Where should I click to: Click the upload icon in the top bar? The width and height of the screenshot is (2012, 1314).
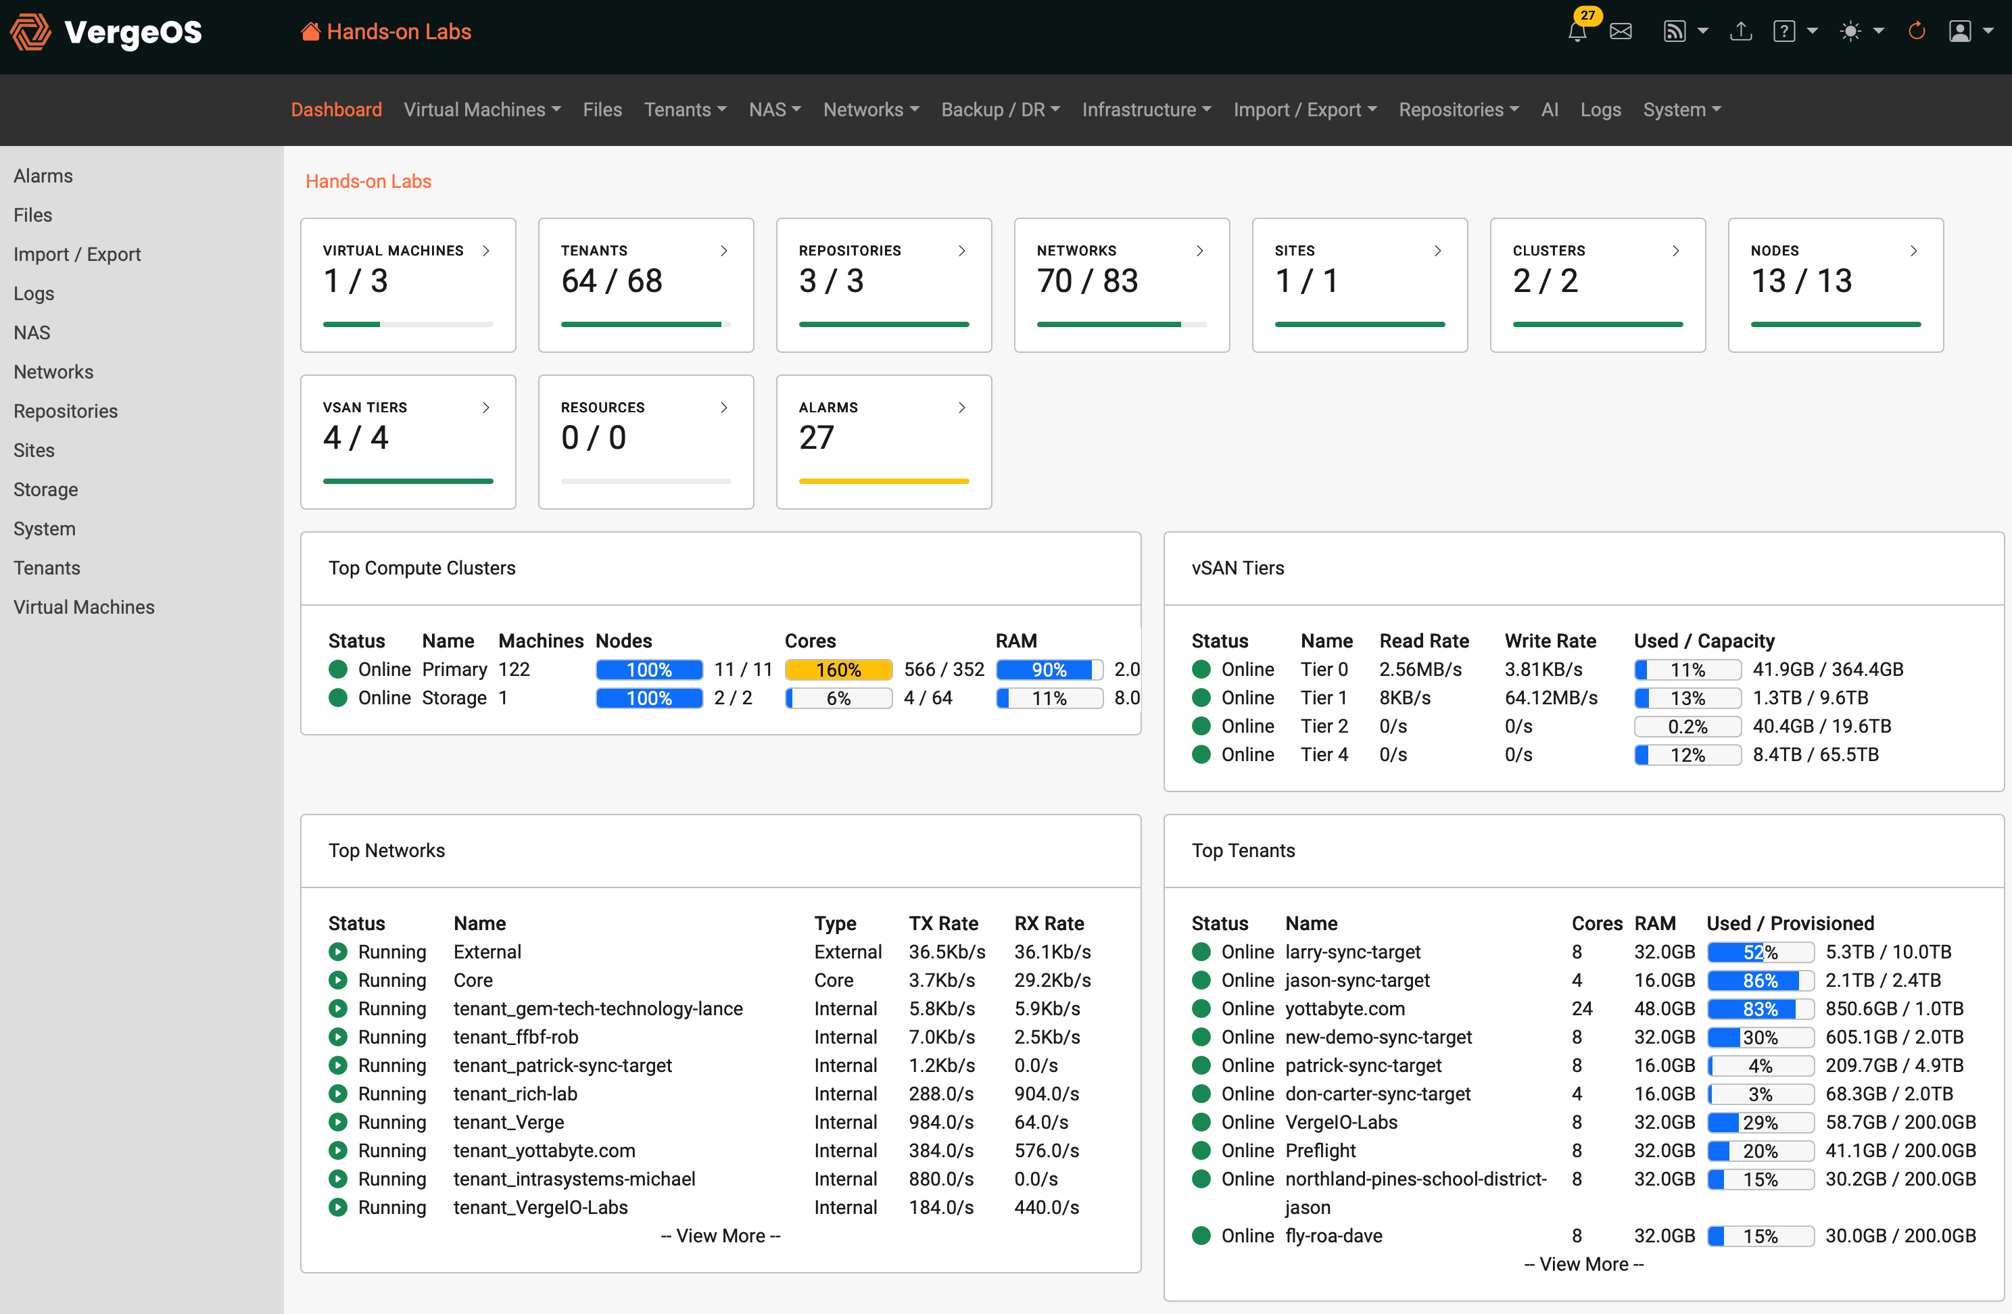click(1742, 31)
